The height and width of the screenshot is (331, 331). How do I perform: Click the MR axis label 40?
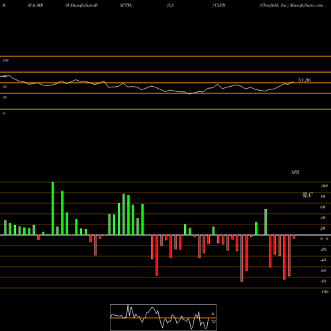pyautogui.click(x=323, y=218)
